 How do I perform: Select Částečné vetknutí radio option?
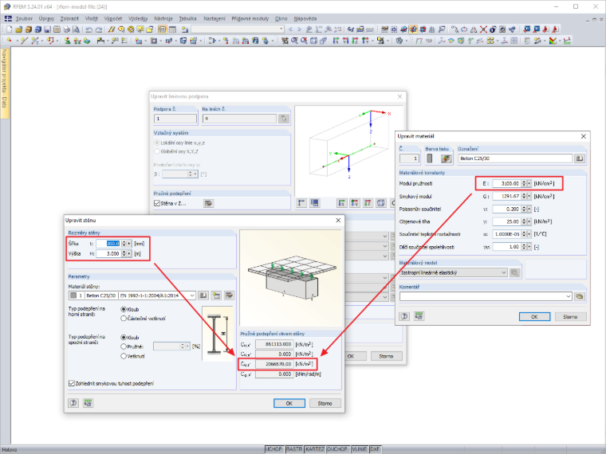[x=144, y=319]
